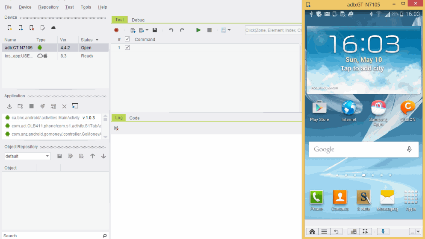Expand the view options dropdown in test toolbar

click(226, 30)
